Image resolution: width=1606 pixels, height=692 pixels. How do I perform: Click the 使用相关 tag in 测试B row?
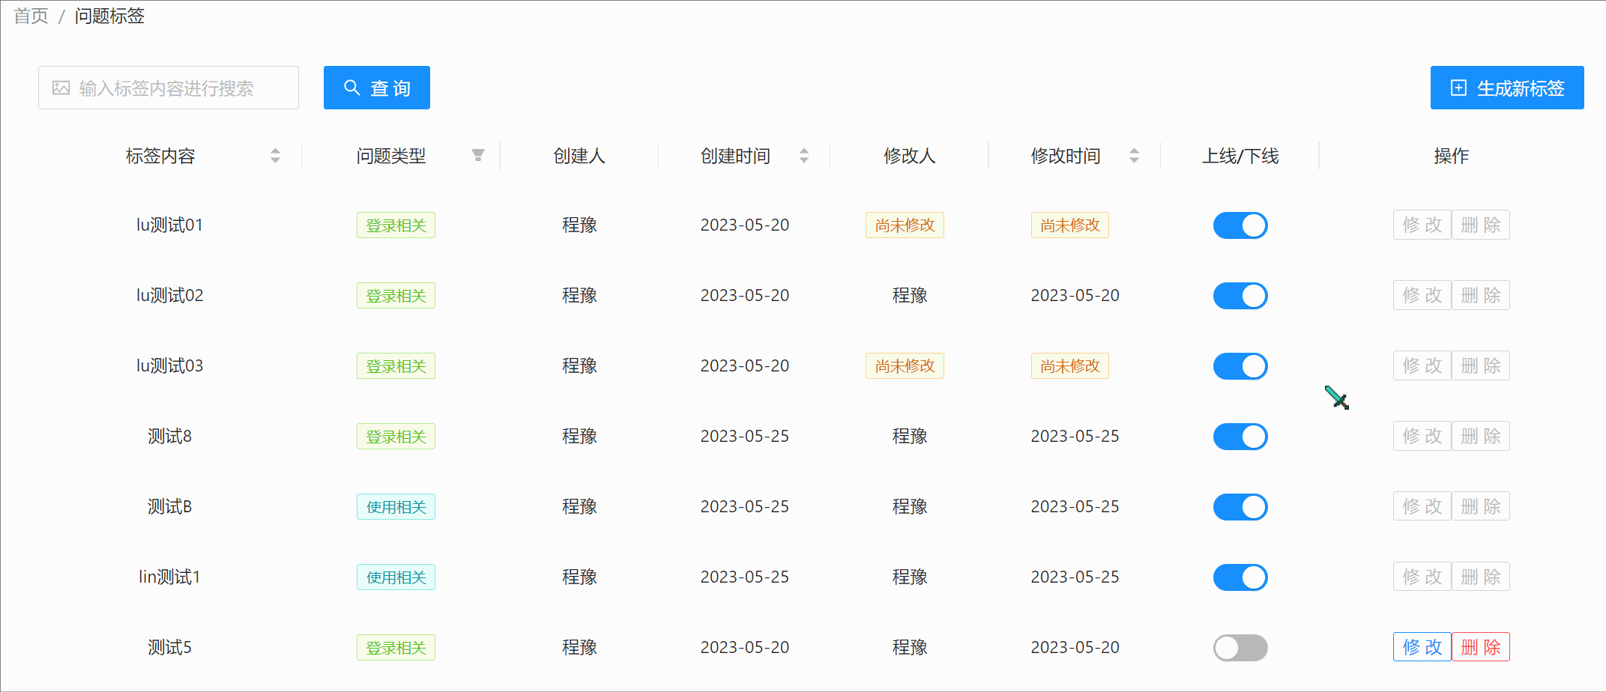396,507
